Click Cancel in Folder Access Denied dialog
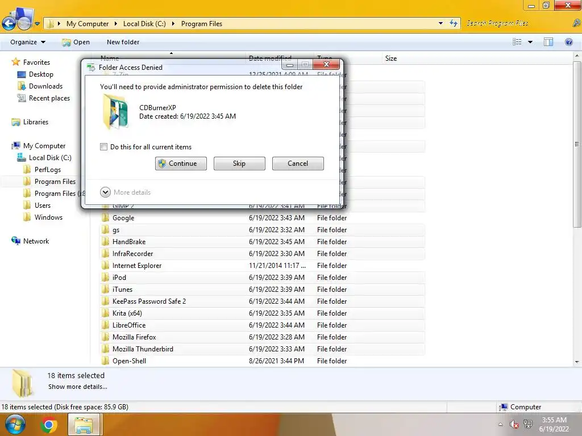Screen dimensions: 582x436 (298, 163)
